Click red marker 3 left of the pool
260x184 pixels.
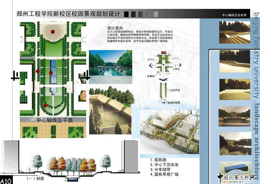[38, 71]
